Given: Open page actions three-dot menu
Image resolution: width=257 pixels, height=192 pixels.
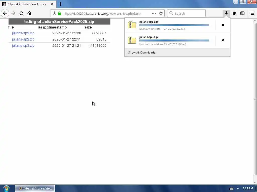Looking at the screenshot, I should coord(154,13).
